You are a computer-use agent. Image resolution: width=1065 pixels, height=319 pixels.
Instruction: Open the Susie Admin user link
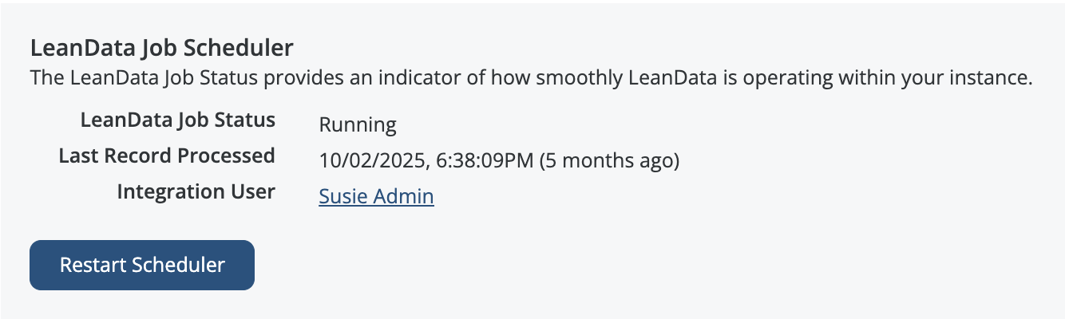376,196
